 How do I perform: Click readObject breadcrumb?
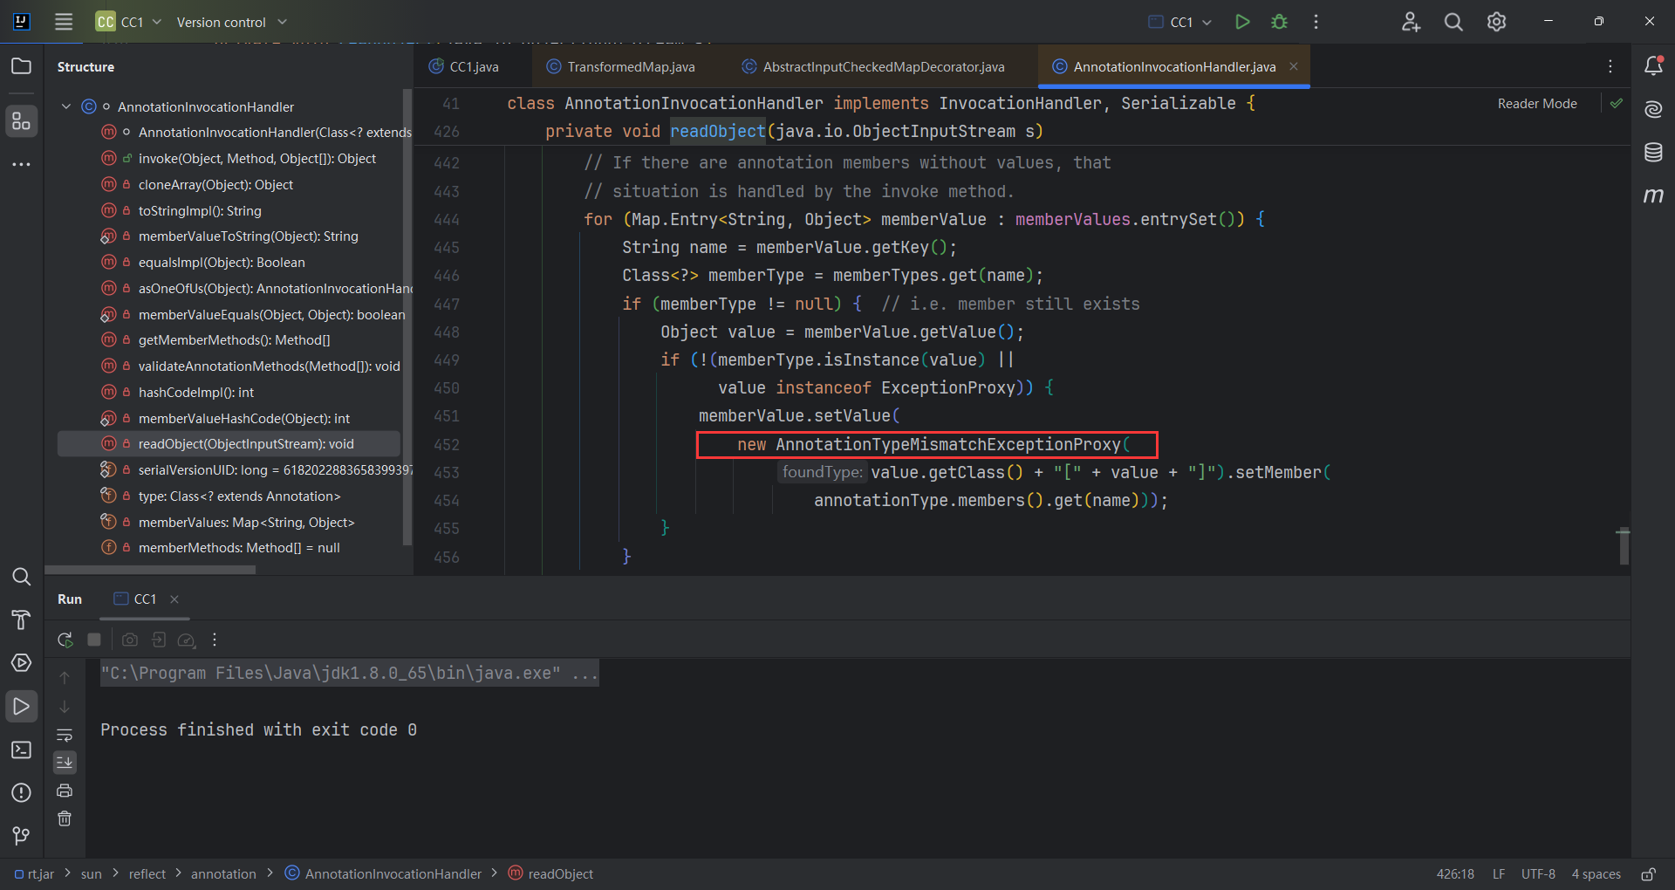pos(551,874)
